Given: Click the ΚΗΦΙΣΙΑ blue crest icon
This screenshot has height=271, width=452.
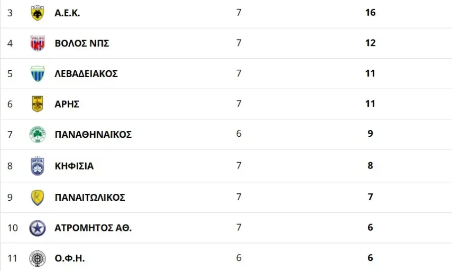Looking at the screenshot, I should tap(38, 166).
